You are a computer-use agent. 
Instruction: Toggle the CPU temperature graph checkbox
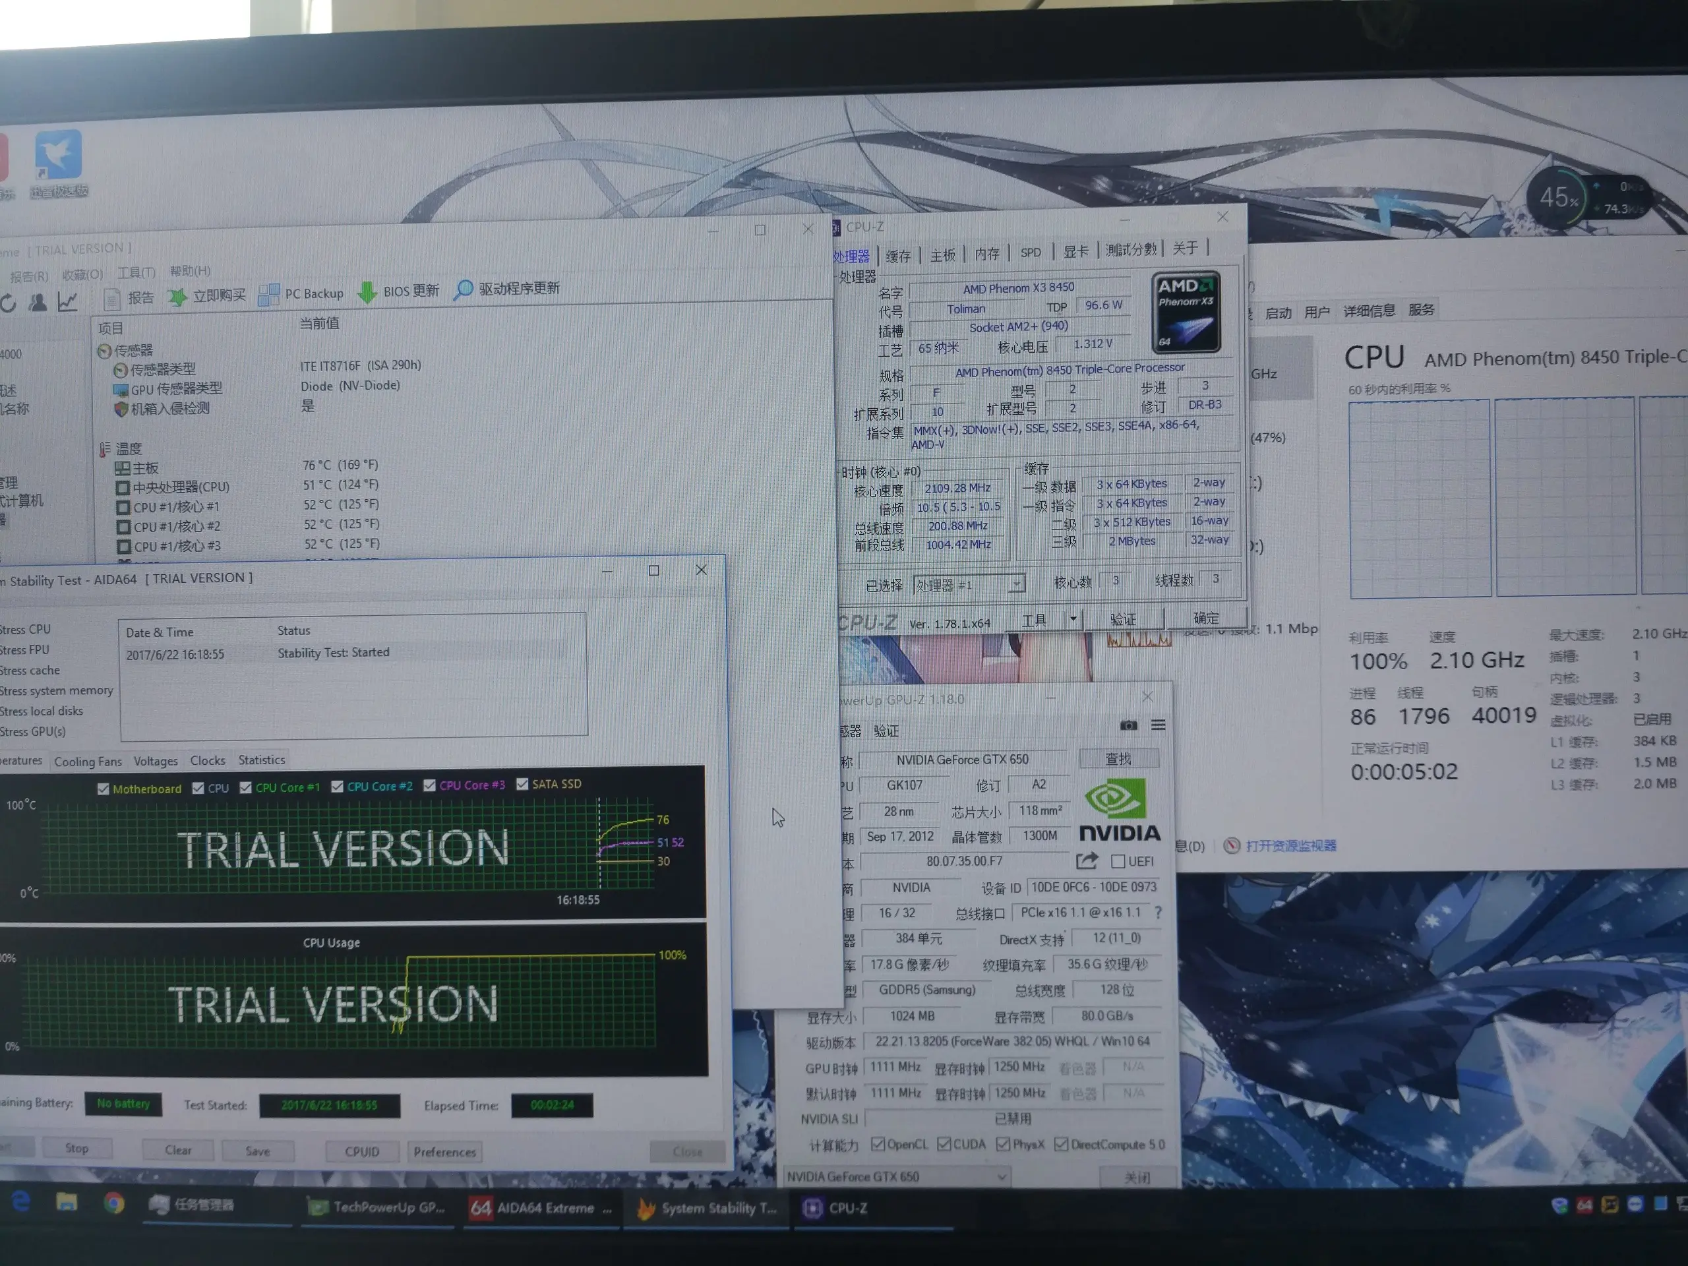pos(198,789)
